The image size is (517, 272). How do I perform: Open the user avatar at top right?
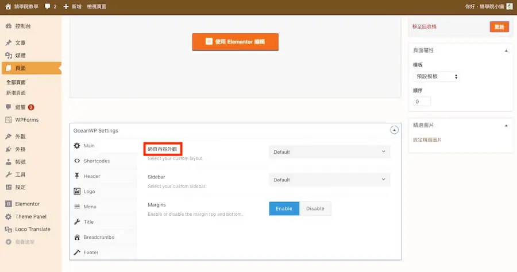(x=510, y=6)
